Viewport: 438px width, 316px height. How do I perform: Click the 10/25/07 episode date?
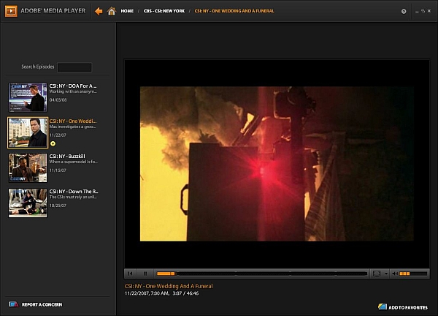pos(58,206)
